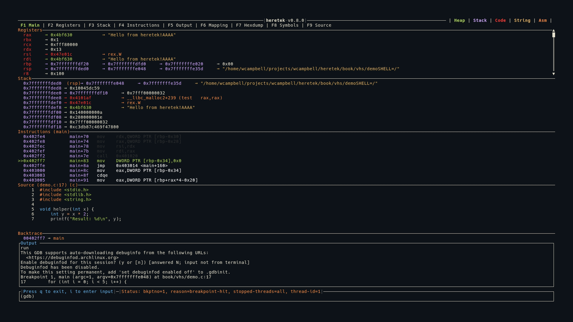This screenshot has height=322, width=573.
Task: Click the Code legend label
Action: (500, 21)
